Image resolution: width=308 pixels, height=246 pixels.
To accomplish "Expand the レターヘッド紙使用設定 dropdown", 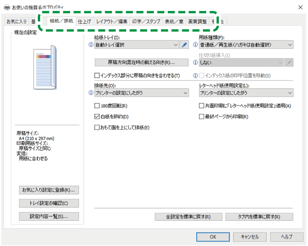I will 246,93.
